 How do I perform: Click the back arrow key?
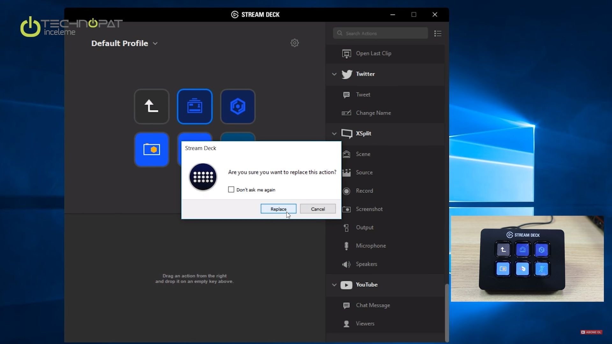pyautogui.click(x=151, y=106)
